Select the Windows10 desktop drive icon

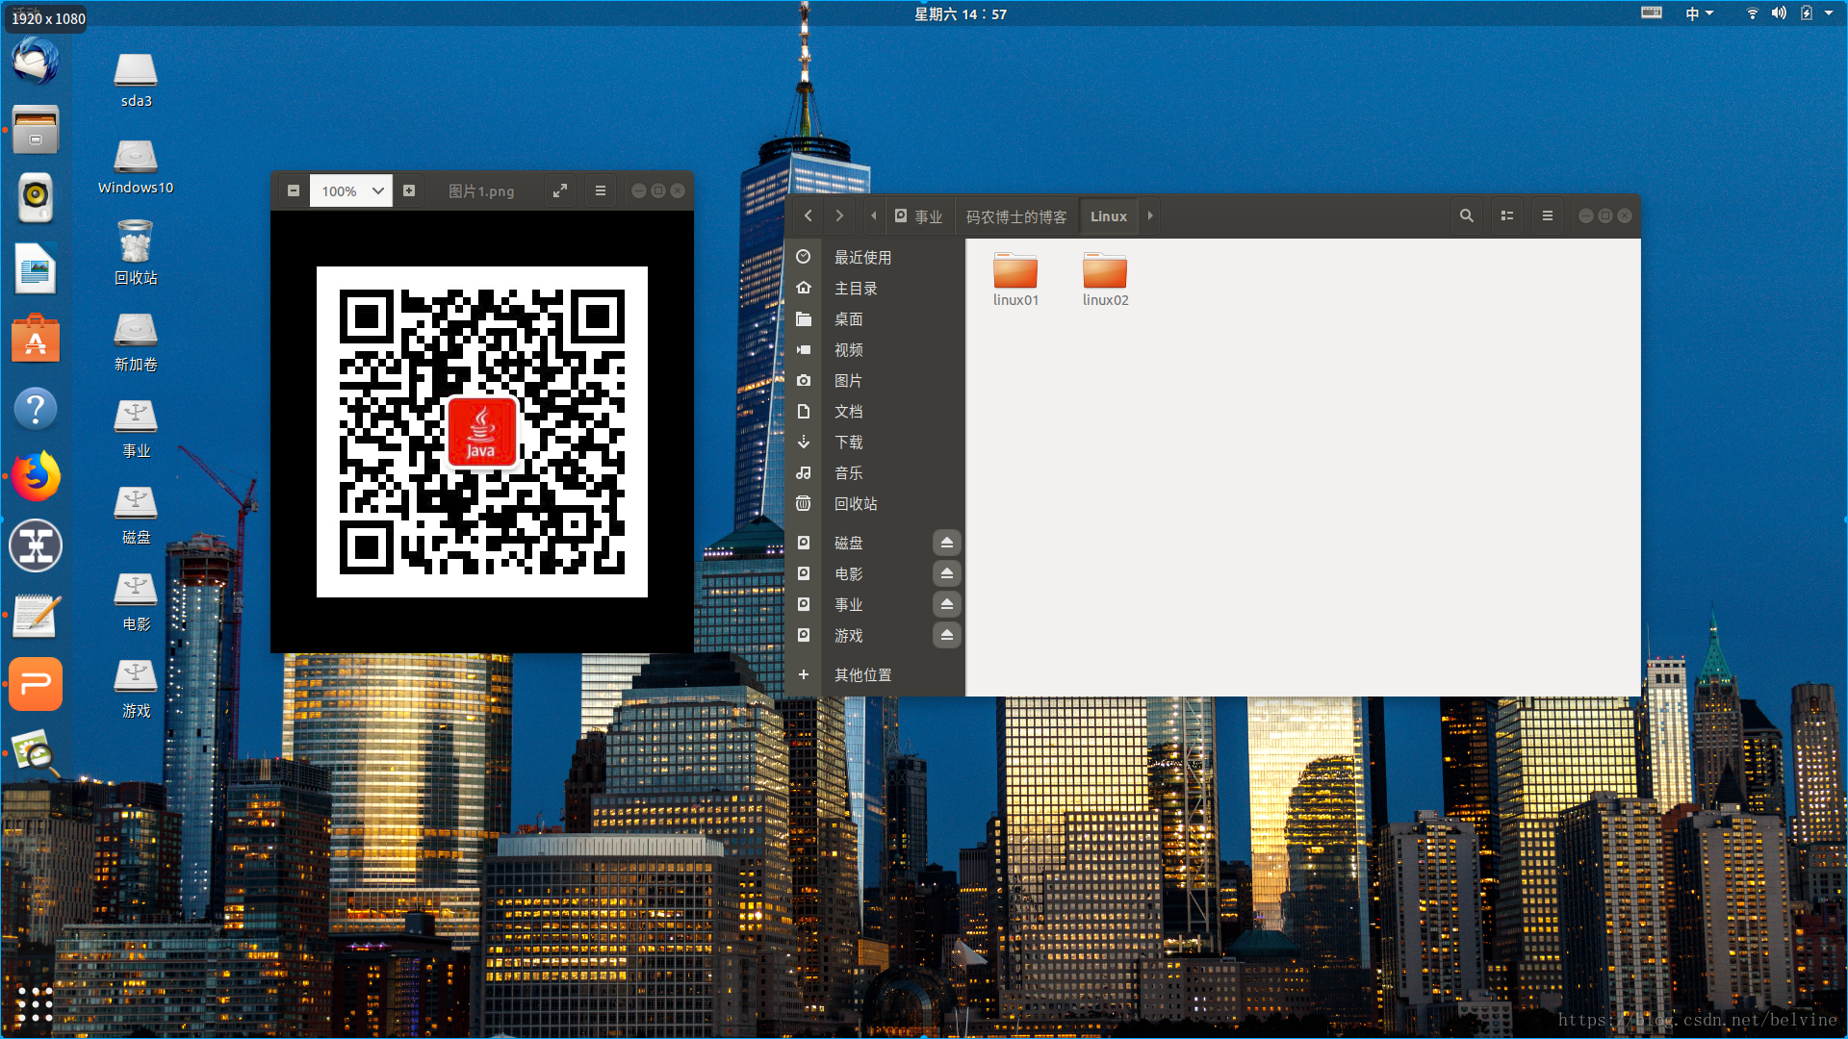[136, 167]
